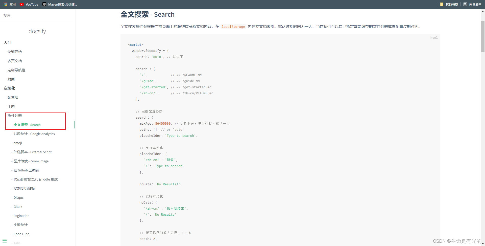485x246 pixels.
Task: Select 复制到剪贴板 entry
Action: point(24,188)
